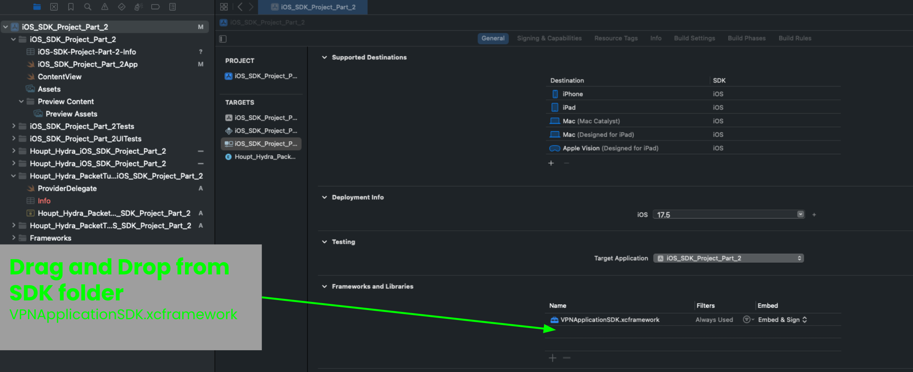Toggle the project and targets list sidebar
Viewport: 913px width, 372px height.
[223, 39]
